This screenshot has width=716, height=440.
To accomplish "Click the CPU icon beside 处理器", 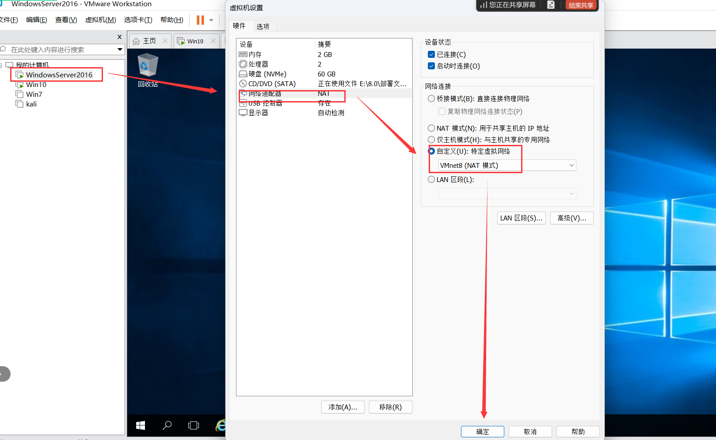I will pyautogui.click(x=243, y=64).
